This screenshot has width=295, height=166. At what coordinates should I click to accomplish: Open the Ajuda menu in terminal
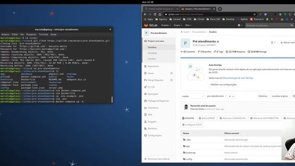click(x=53, y=35)
